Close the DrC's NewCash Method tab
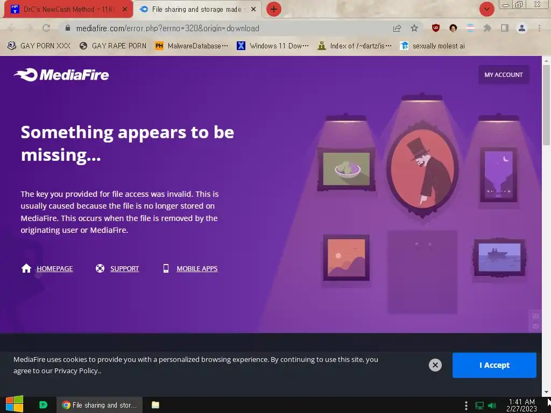Viewport: 551px width, 413px height. 125,10
